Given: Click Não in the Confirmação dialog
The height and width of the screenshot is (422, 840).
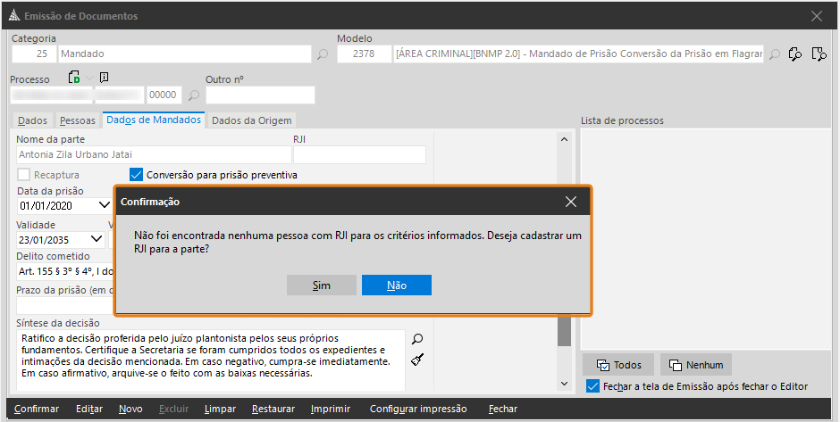Looking at the screenshot, I should point(397,285).
